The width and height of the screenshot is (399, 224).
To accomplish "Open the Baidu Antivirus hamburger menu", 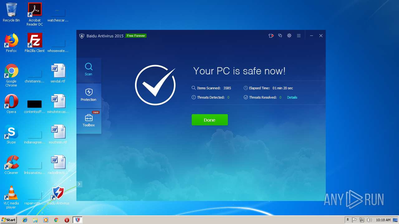I will point(299,36).
